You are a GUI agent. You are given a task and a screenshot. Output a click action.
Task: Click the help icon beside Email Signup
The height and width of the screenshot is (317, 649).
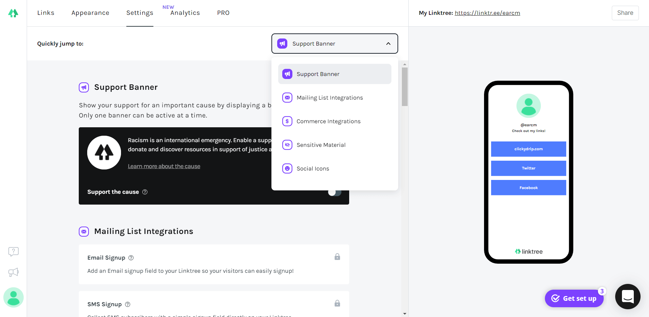[131, 258]
